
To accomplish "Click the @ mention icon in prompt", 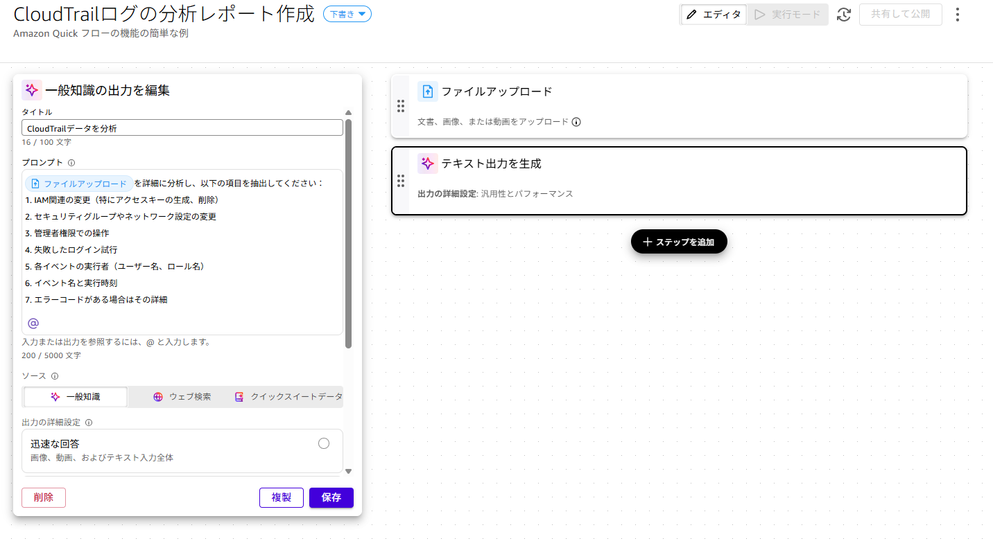I will tap(33, 323).
